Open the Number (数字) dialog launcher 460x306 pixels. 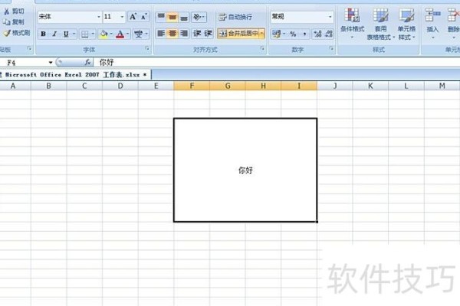click(331, 49)
